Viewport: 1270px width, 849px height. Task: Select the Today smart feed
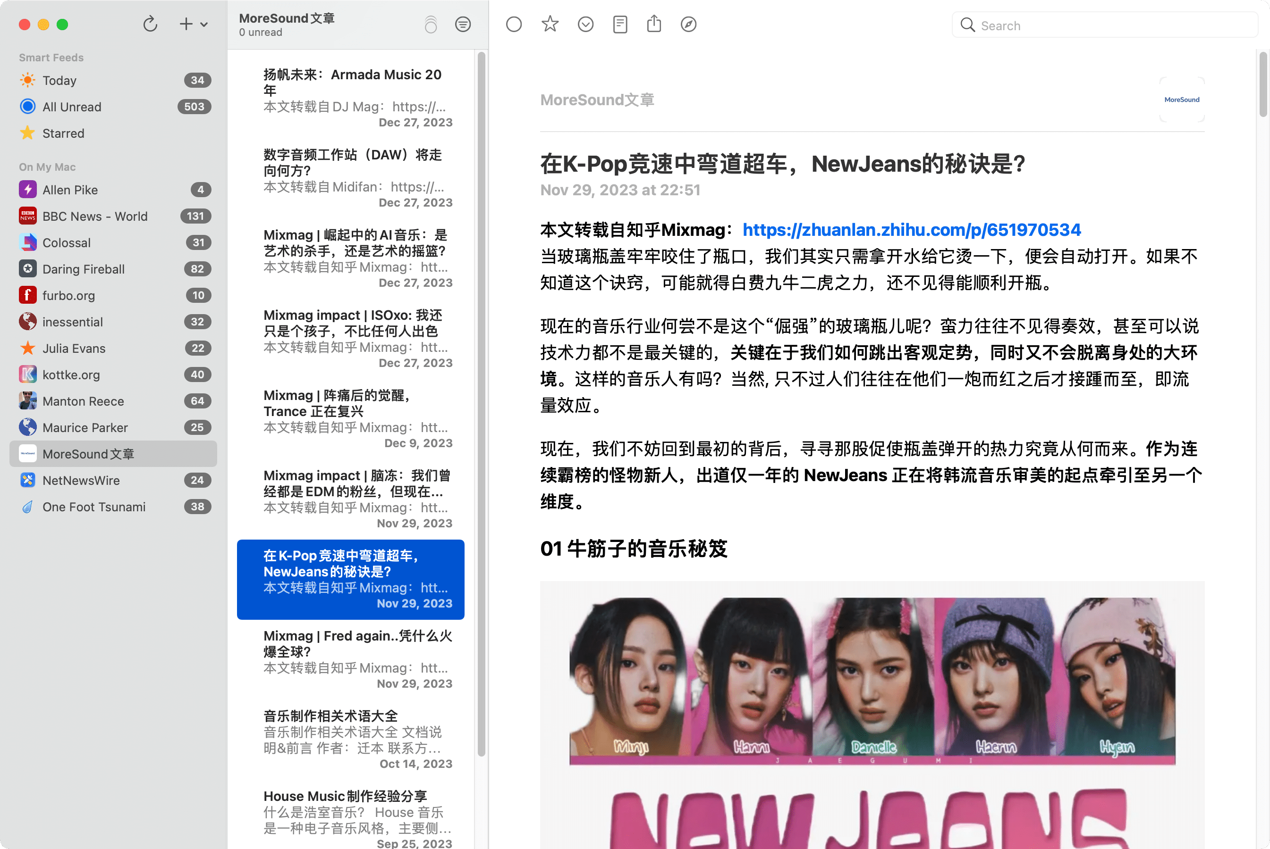click(113, 80)
